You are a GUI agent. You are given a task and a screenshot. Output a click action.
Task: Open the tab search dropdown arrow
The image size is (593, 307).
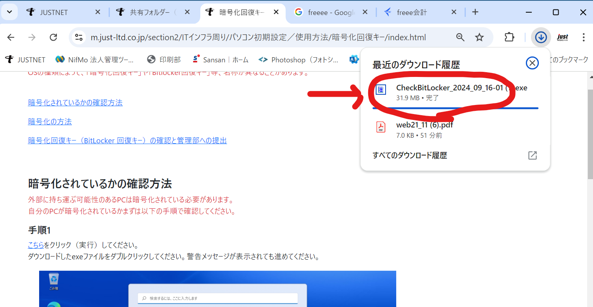tap(9, 12)
